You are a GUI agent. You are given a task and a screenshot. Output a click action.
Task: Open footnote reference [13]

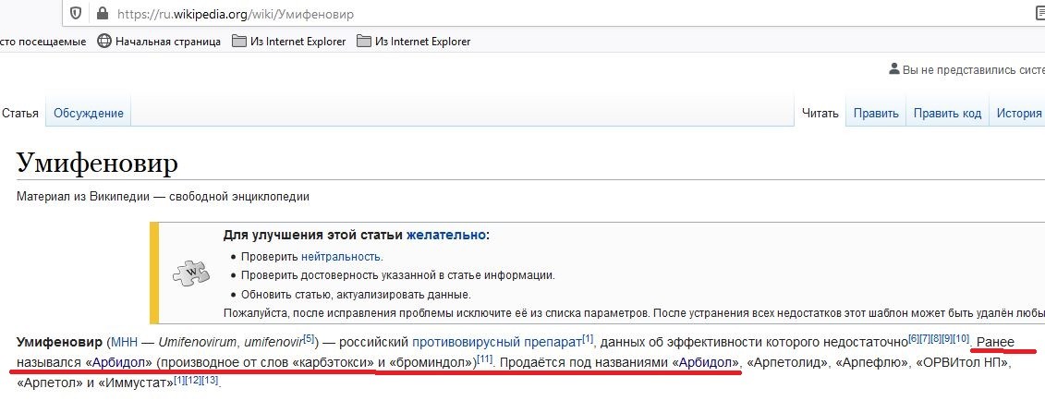pyautogui.click(x=209, y=380)
